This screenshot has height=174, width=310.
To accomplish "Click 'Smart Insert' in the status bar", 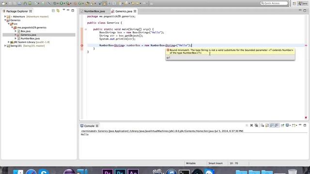I will coord(215,163).
